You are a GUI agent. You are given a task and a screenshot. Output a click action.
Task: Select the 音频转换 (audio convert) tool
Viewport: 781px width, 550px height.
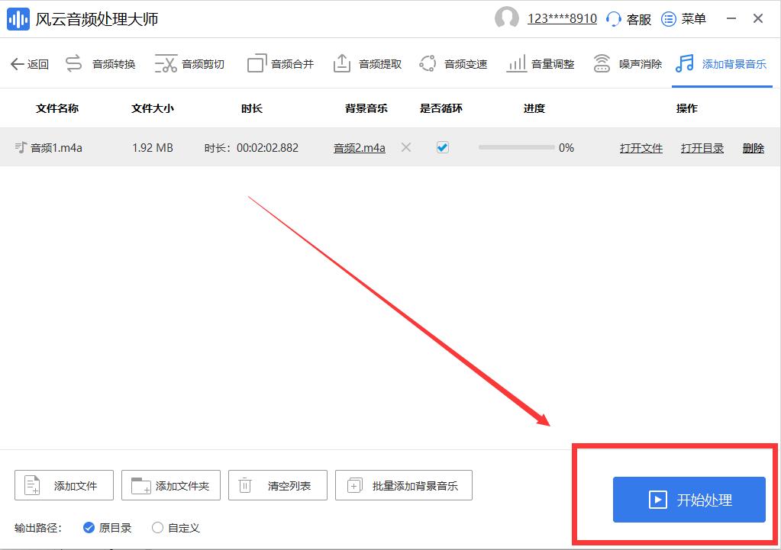[99, 63]
